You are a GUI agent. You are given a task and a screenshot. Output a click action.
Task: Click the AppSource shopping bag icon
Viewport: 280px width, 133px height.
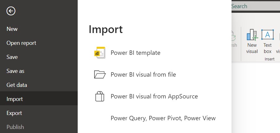(x=100, y=96)
